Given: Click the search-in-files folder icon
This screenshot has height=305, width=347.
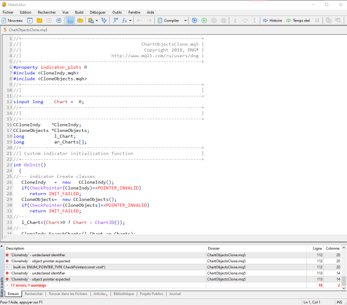Looking at the screenshot, I should pyautogui.click(x=91, y=21).
